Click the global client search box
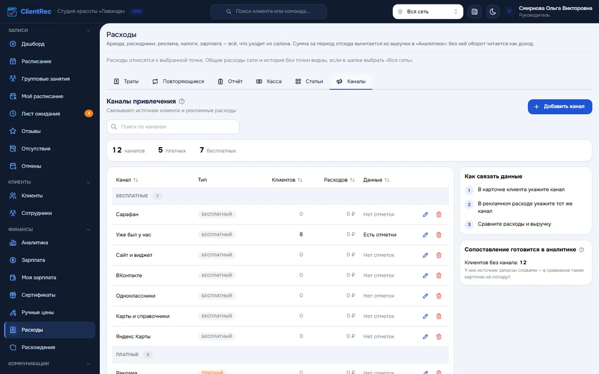Image resolution: width=599 pixels, height=374 pixels. click(x=269, y=11)
